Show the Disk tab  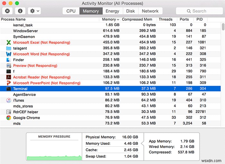point(130,11)
